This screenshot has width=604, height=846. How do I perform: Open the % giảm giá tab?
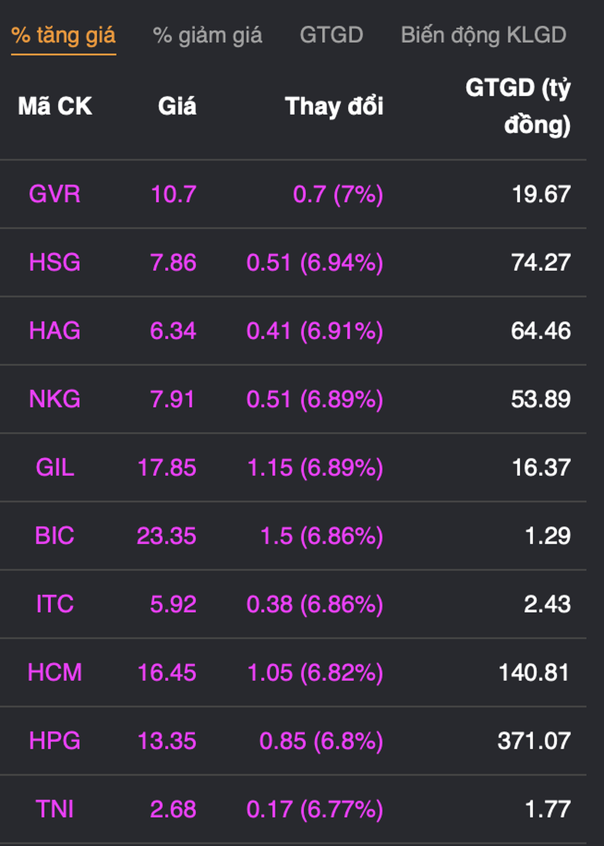pos(207,36)
